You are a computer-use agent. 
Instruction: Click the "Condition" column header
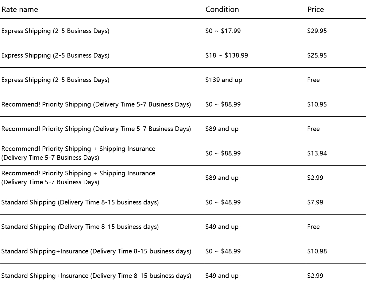pos(222,9)
